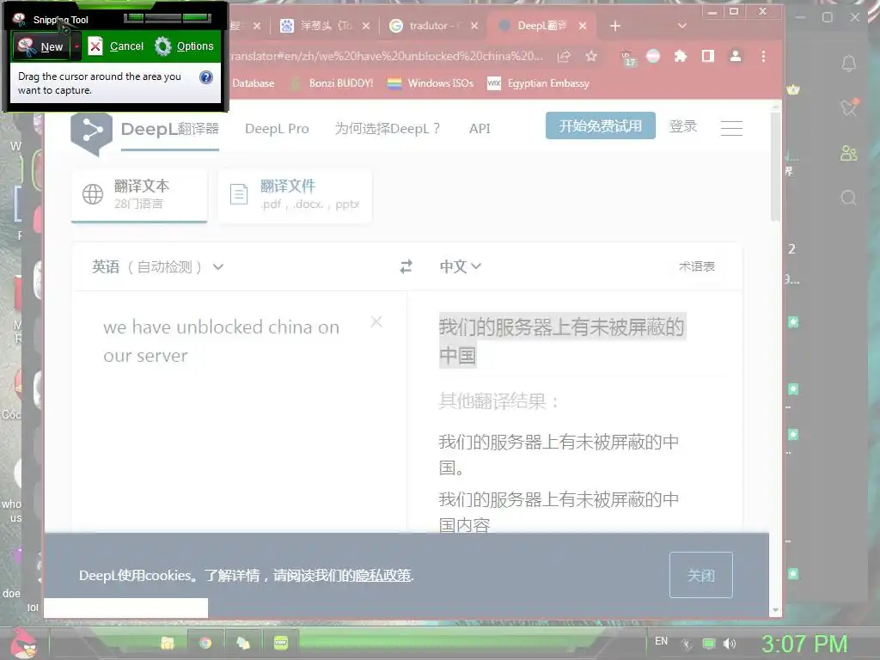Open 为何选择DeepL？ nav item
This screenshot has width=880, height=660.
click(x=388, y=129)
